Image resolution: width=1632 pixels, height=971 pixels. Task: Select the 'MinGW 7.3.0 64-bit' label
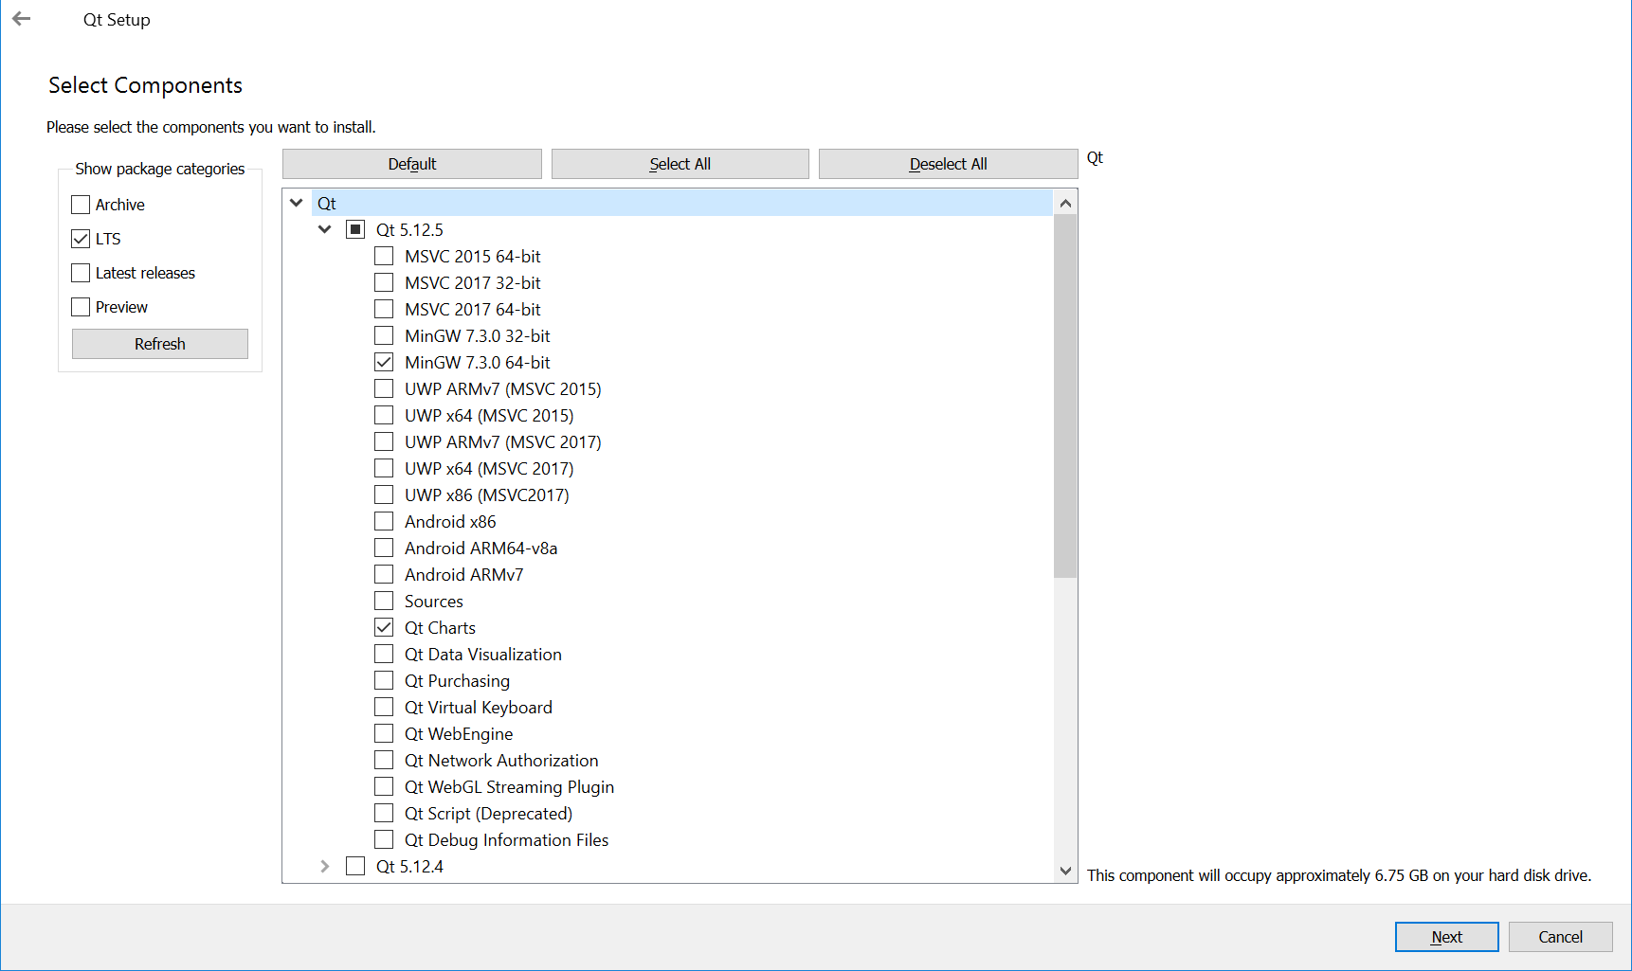[x=477, y=362]
